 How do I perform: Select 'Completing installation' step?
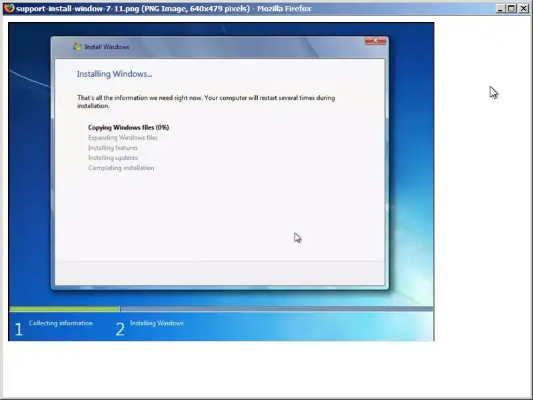pos(121,168)
